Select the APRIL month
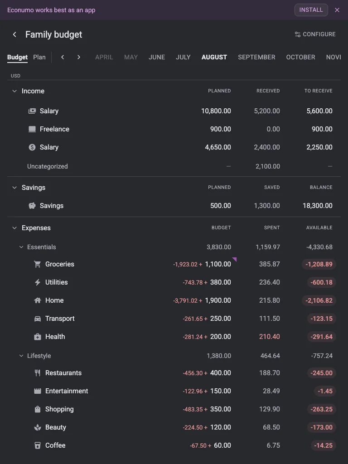This screenshot has height=464, width=348. 104,57
